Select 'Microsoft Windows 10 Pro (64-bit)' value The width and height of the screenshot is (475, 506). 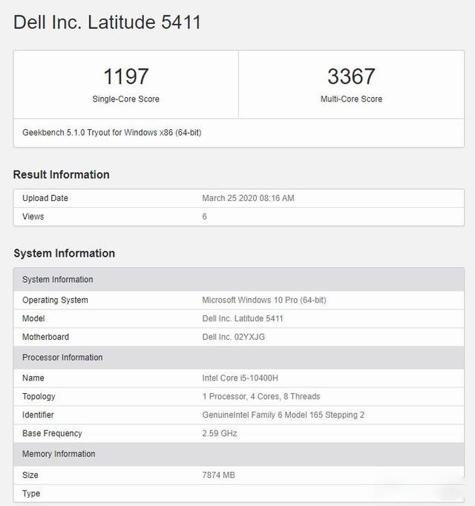click(264, 300)
